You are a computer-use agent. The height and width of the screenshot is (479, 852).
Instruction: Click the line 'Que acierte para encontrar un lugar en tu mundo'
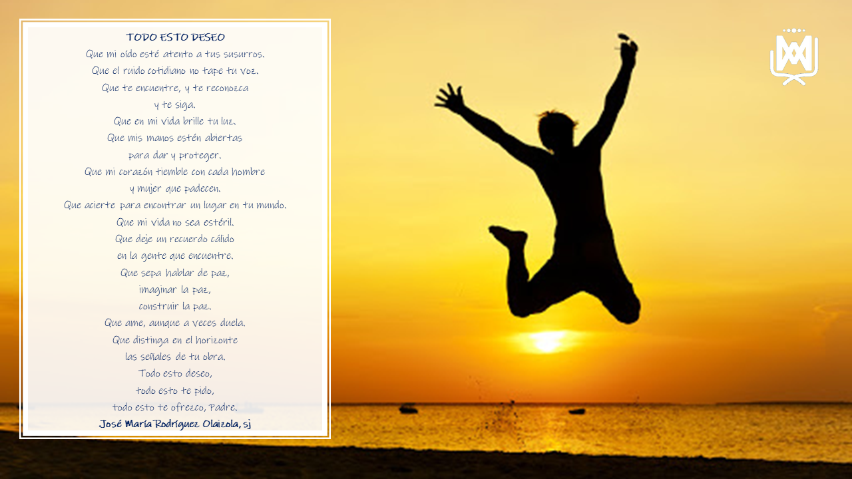(175, 205)
